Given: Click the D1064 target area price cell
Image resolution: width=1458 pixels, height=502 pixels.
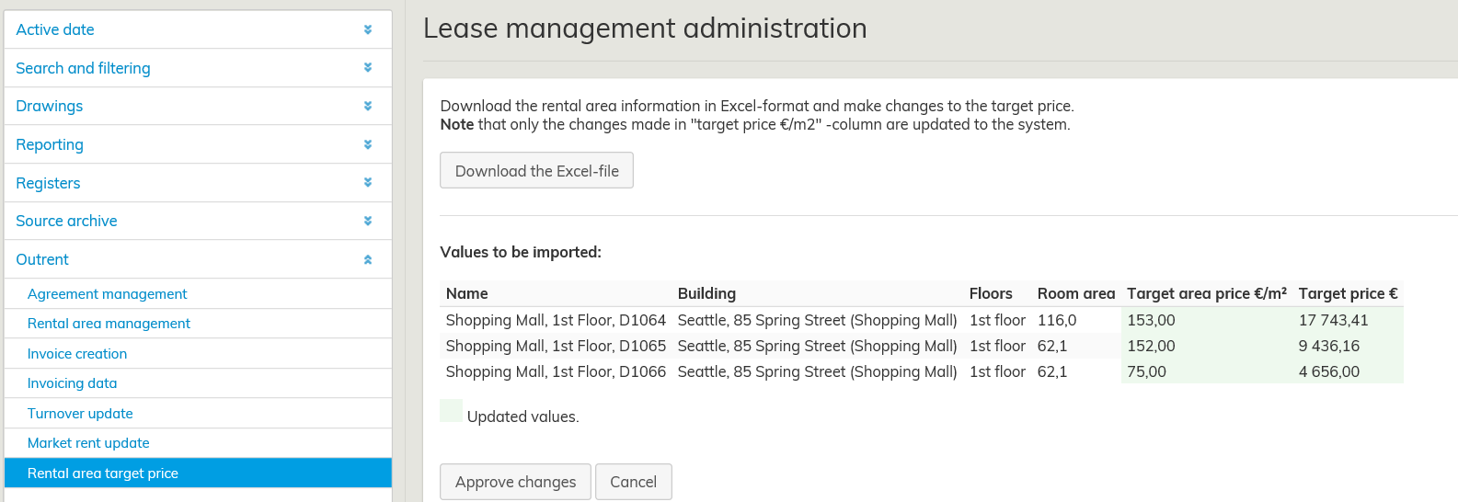Looking at the screenshot, I should point(1151,320).
